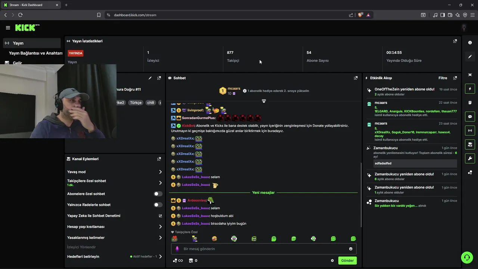Open the emoji picker in message box

pyautogui.click(x=351, y=249)
